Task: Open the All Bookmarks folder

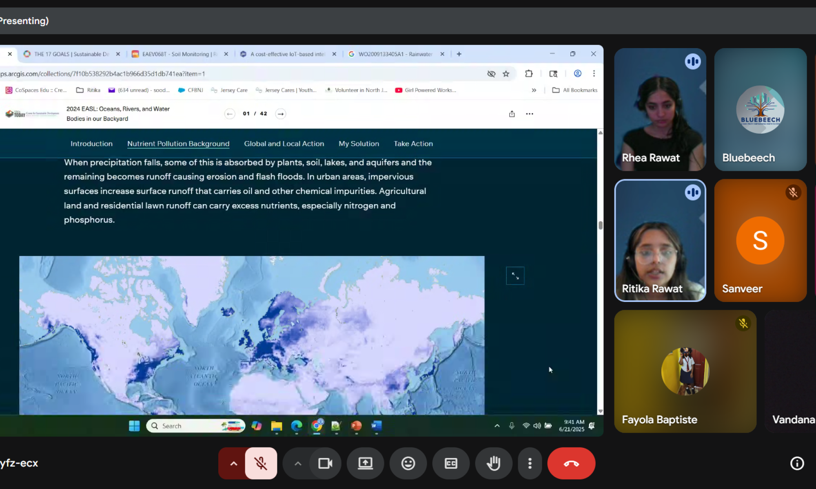Action: 574,90
